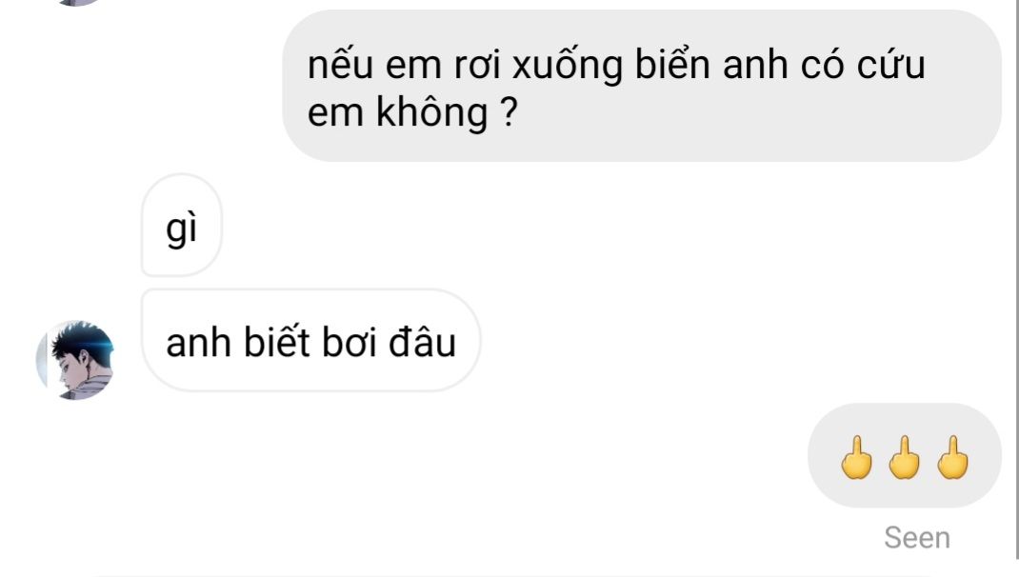Image resolution: width=1019 pixels, height=577 pixels.
Task: Open the sender's profile avatar picture
Action: tap(74, 359)
